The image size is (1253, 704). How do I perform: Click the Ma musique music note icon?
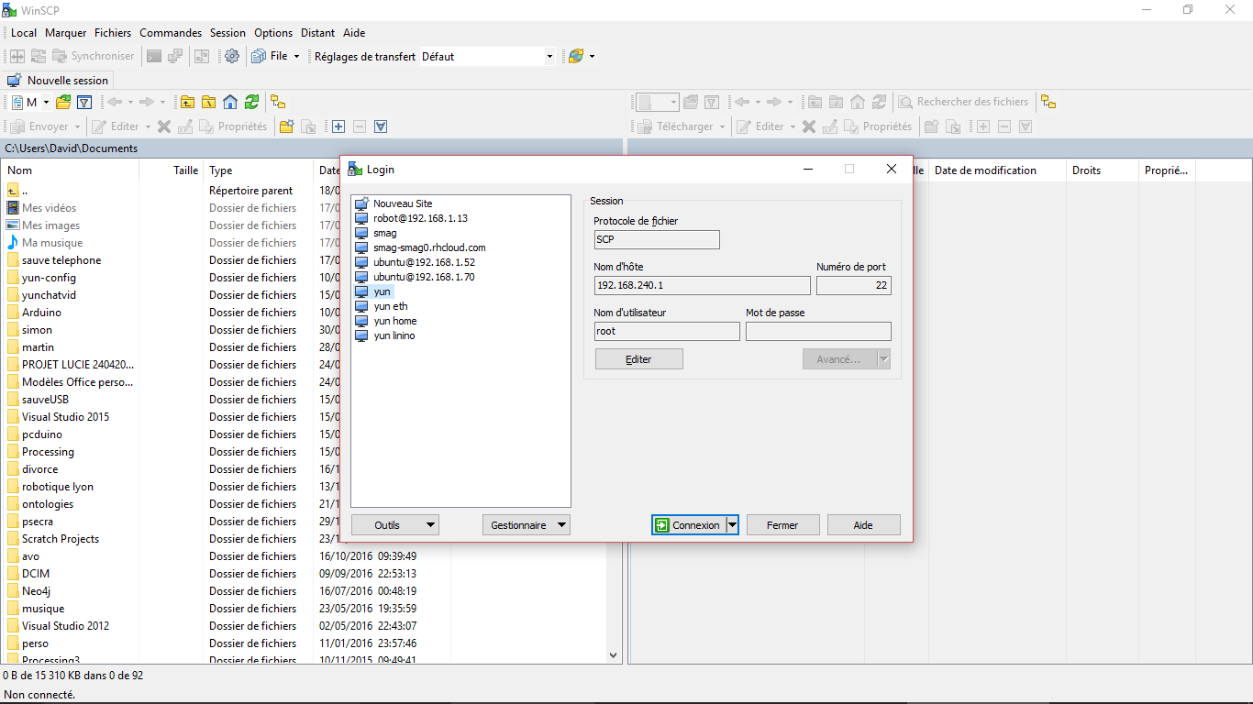[13, 243]
